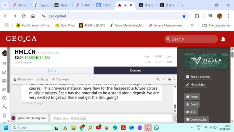Viewport: 234px width, 132px height.
Task: Expand the 40 online users dropdown
Action: pyautogui.click(x=23, y=79)
